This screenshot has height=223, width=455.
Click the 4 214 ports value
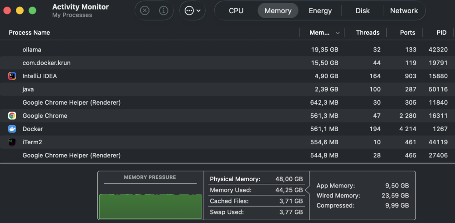[408, 129]
